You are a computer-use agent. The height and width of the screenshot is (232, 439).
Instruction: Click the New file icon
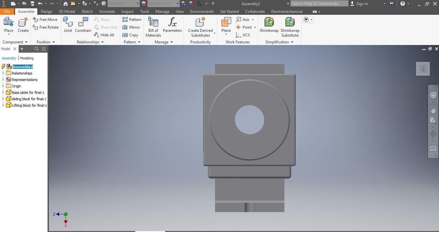click(13, 4)
